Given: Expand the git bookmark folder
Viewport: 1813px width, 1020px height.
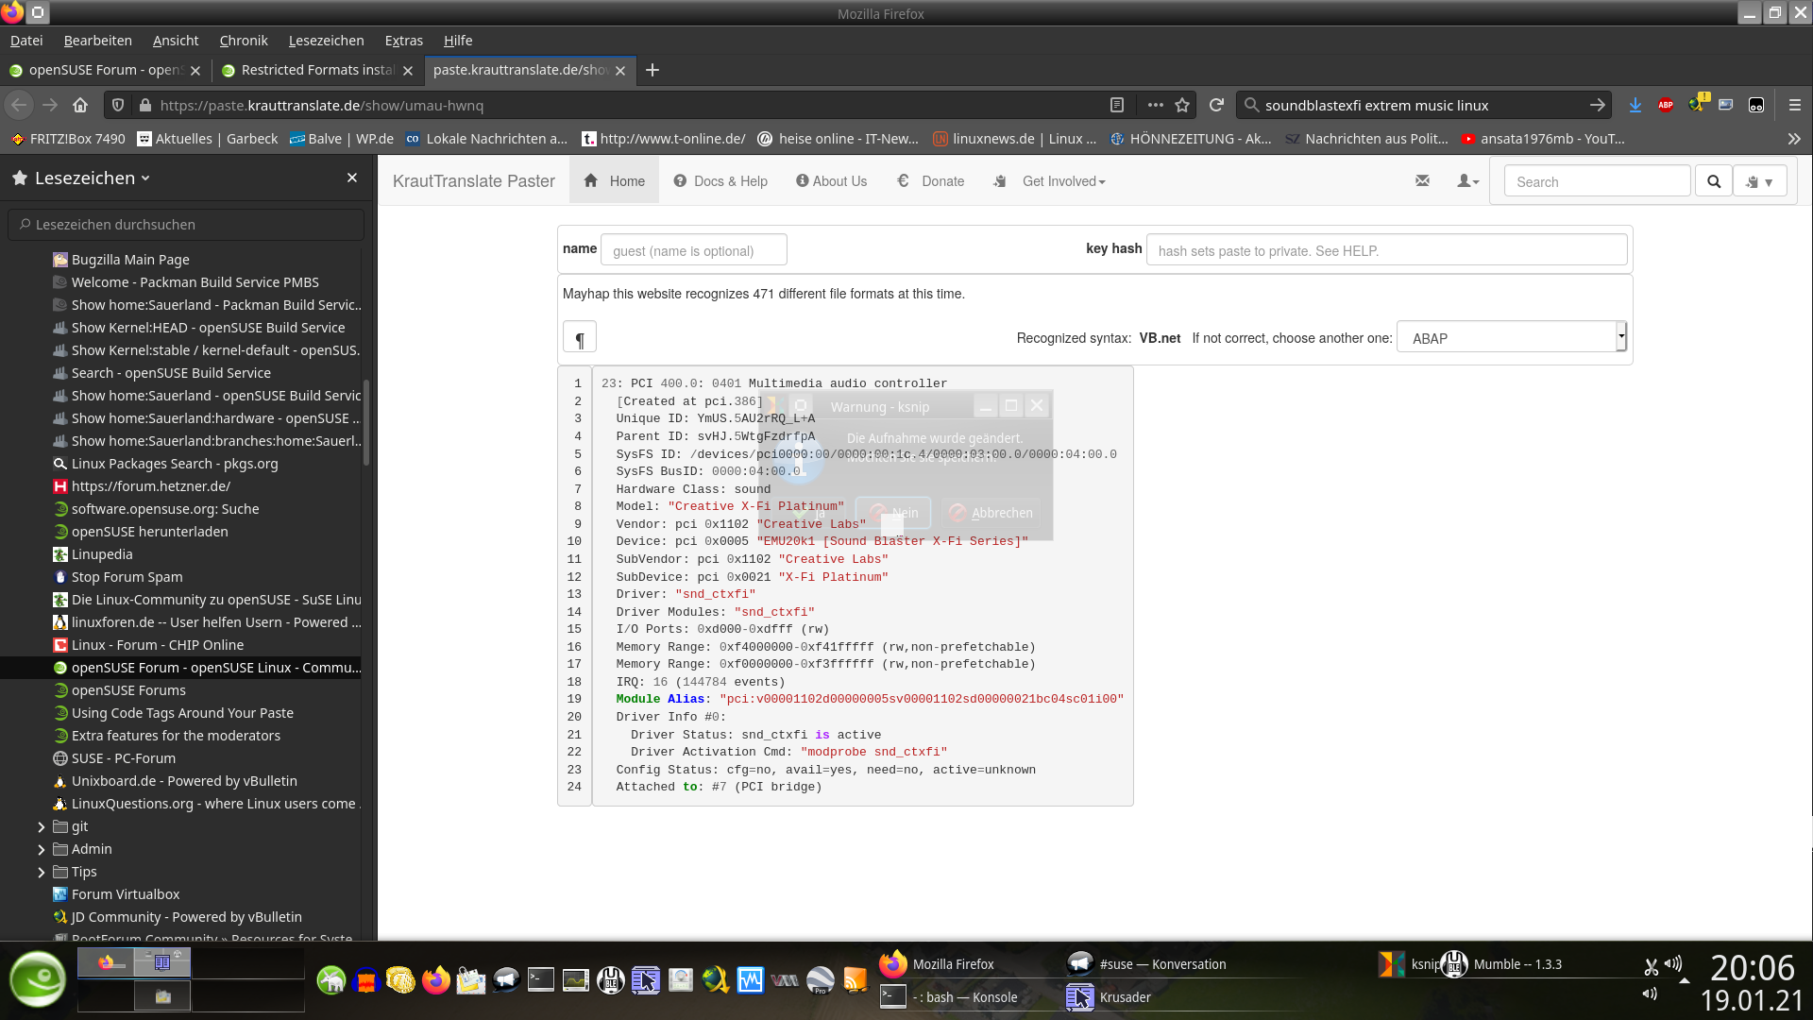Looking at the screenshot, I should tap(42, 826).
